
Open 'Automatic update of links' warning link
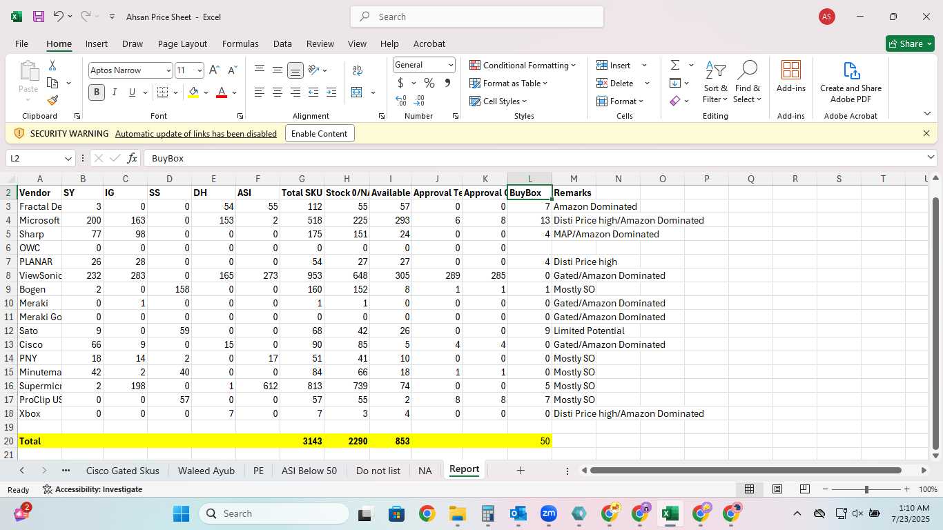[x=196, y=133]
